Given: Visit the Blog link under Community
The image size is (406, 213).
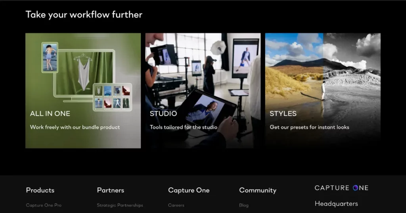Looking at the screenshot, I should point(244,205).
